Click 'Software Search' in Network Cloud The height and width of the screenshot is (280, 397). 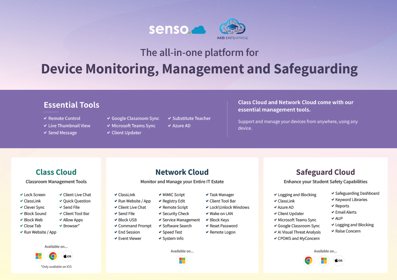(177, 226)
